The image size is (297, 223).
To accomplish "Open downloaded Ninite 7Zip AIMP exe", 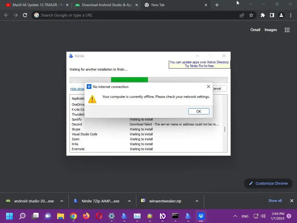I will click(x=97, y=201).
